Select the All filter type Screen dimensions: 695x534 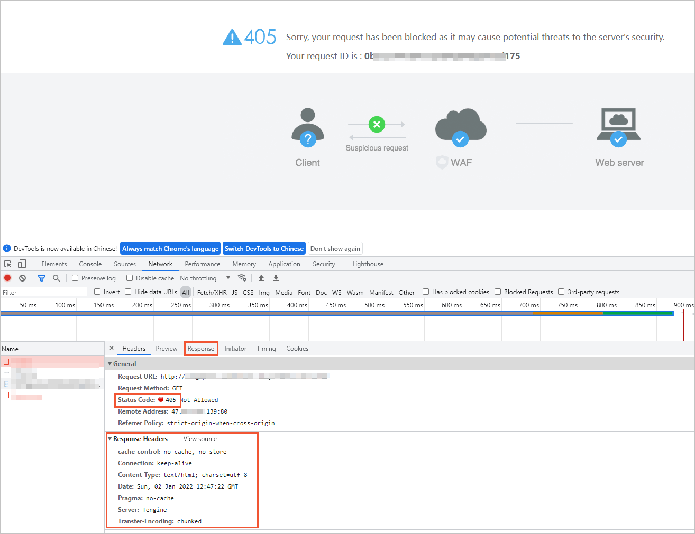coord(186,292)
